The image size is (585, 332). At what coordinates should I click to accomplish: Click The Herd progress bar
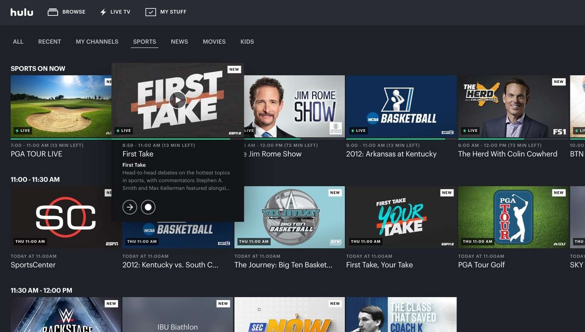[513, 139]
